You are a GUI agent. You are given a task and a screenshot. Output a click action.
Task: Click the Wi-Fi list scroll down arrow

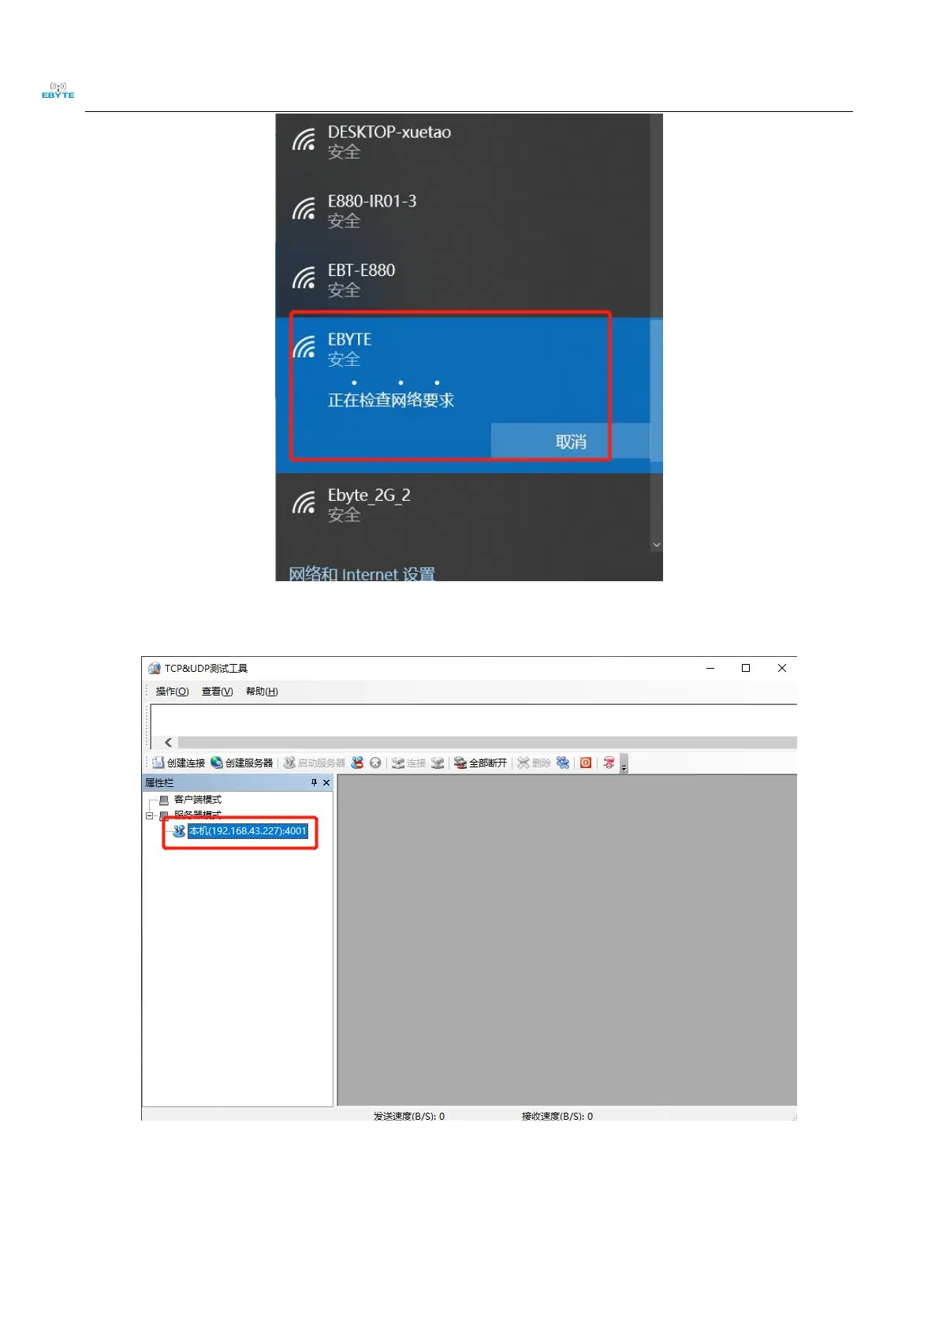point(657,545)
